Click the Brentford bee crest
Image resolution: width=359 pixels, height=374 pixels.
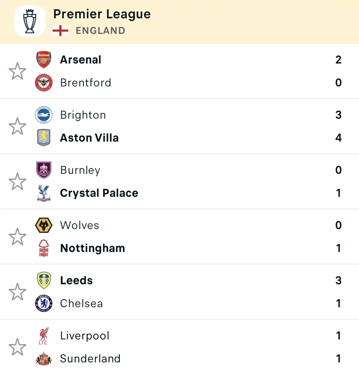(x=44, y=82)
